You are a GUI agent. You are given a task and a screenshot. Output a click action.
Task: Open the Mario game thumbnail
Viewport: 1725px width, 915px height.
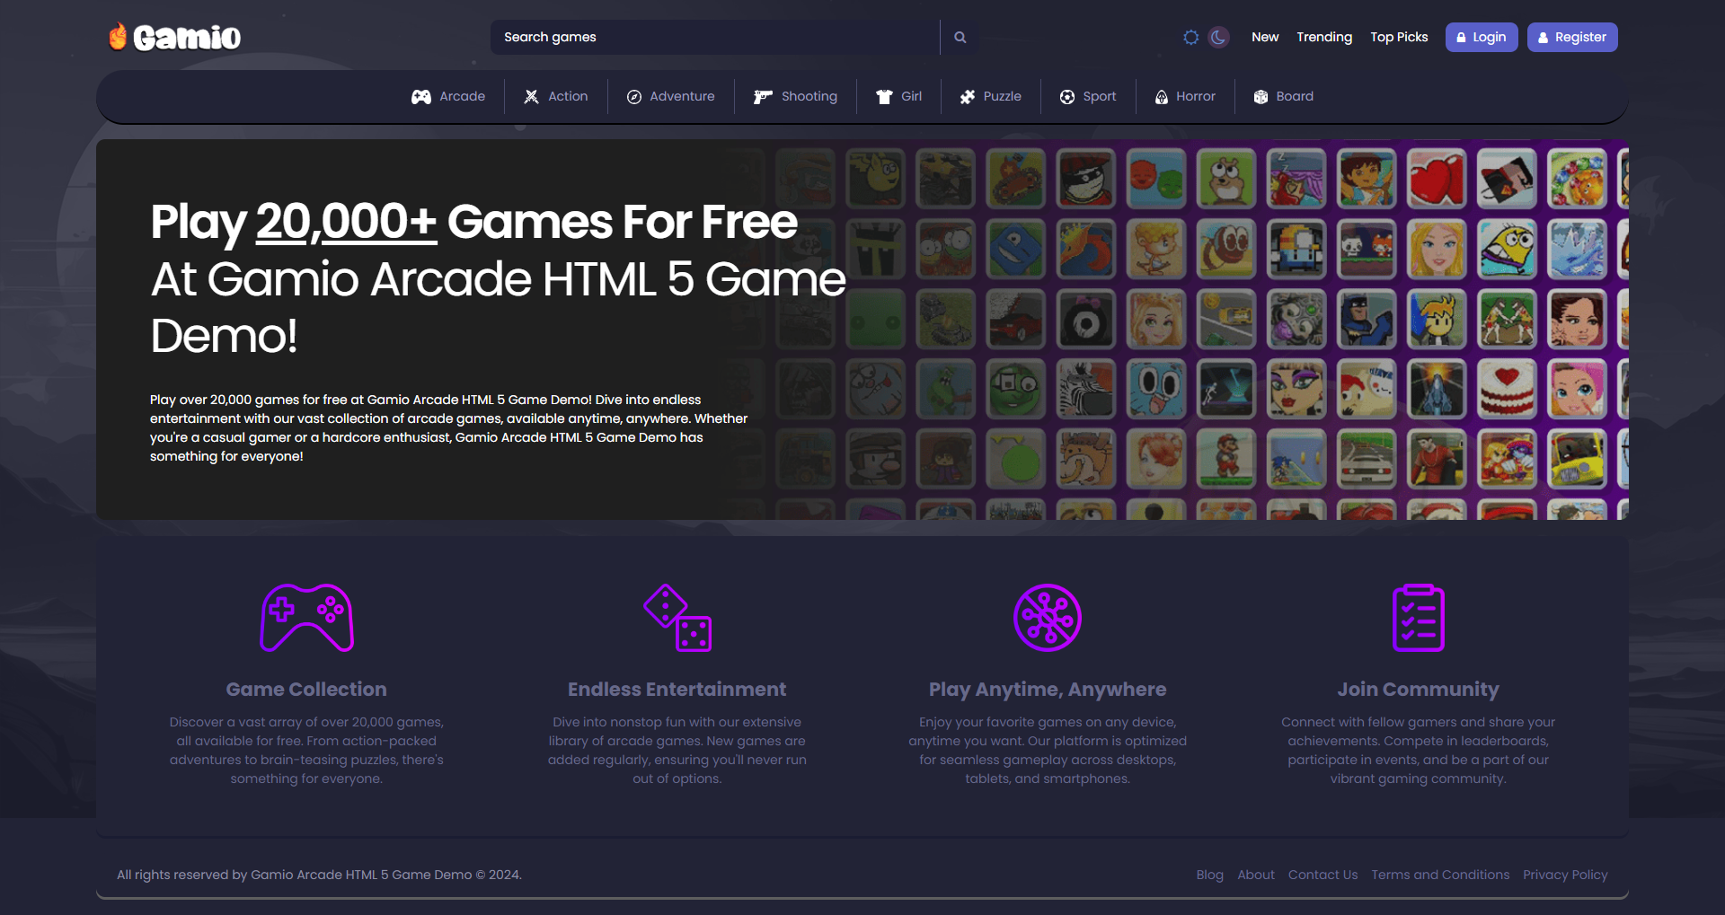click(x=1226, y=458)
